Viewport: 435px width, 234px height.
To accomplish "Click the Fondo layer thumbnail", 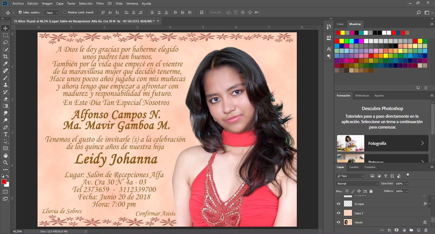I will tap(348, 222).
